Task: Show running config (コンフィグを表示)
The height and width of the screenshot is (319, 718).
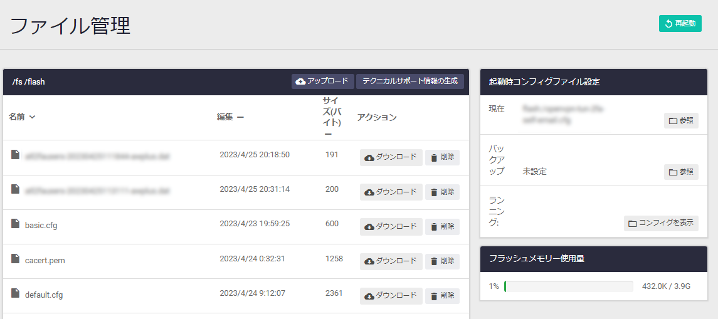Action: [x=660, y=224]
